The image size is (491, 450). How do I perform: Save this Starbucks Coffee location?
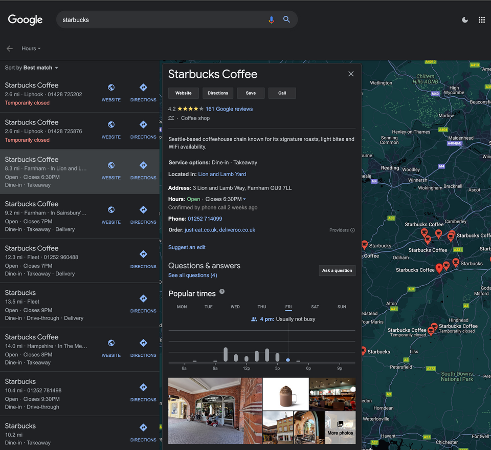click(x=251, y=93)
